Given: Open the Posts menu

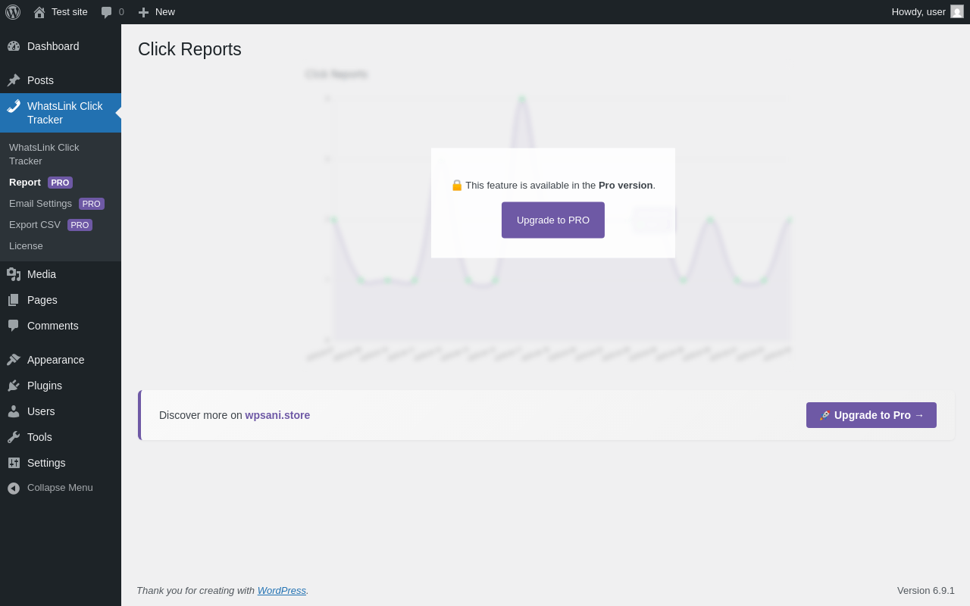Looking at the screenshot, I should (x=61, y=80).
